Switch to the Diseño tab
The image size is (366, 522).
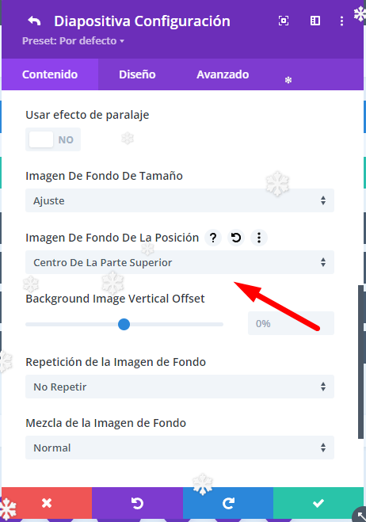(137, 74)
